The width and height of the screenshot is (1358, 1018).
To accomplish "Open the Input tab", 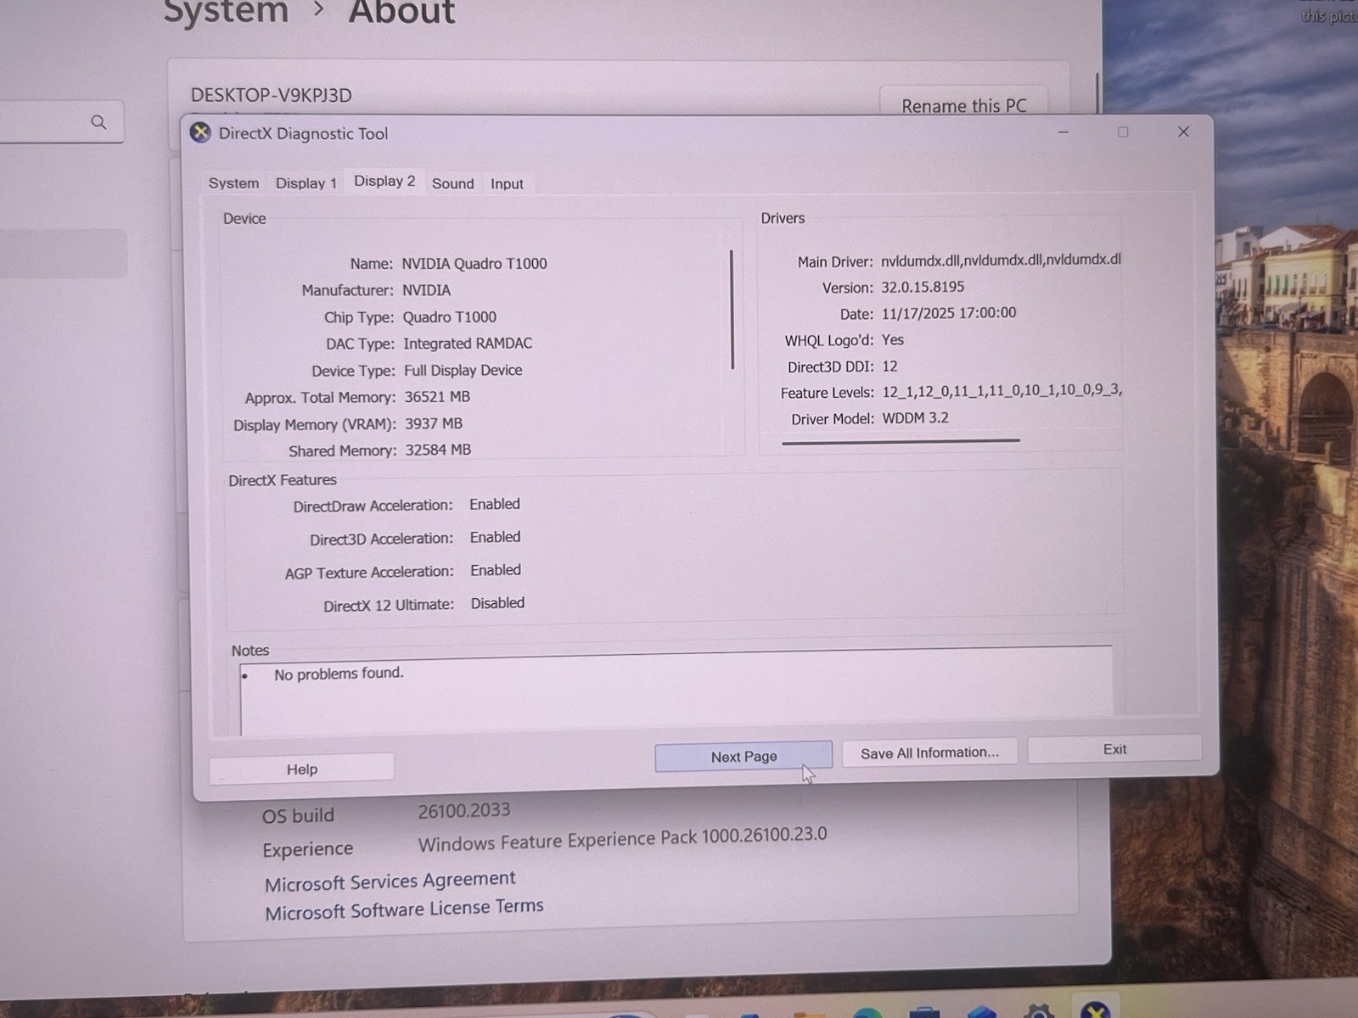I will 507,183.
